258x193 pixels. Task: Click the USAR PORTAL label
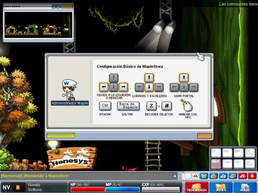coord(184,96)
